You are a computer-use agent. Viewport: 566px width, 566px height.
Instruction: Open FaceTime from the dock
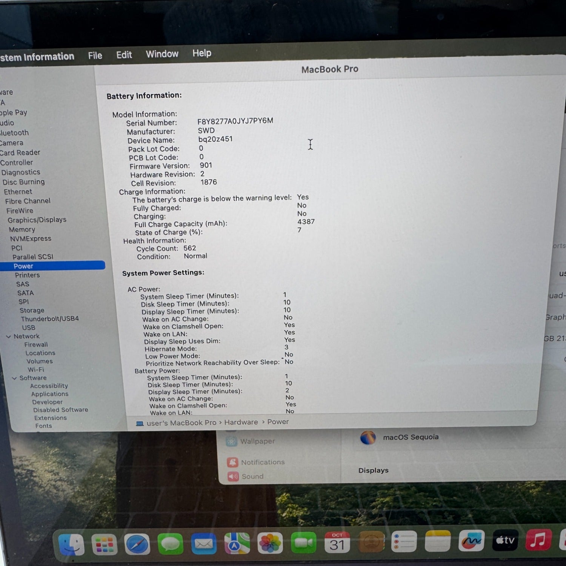tap(303, 543)
